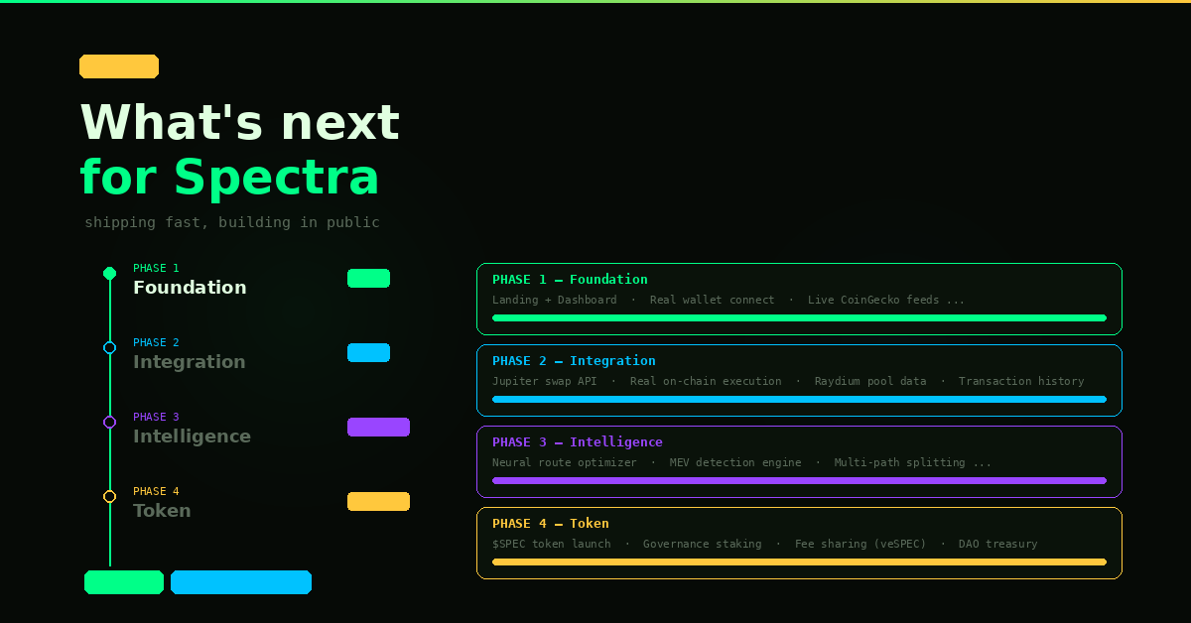The image size is (1191, 623).
Task: Click the blue pill beside timeline Integration
Action: pos(368,353)
